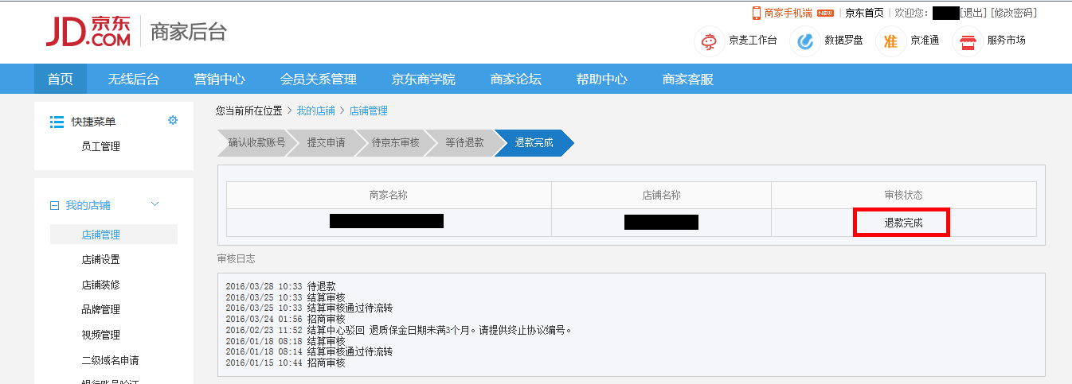Click log entry 2016/01/15 招商审核
This screenshot has height=384, width=1072.
pyautogui.click(x=285, y=363)
